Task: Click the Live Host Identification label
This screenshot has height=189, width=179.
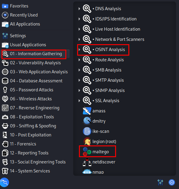Action: 118,29
